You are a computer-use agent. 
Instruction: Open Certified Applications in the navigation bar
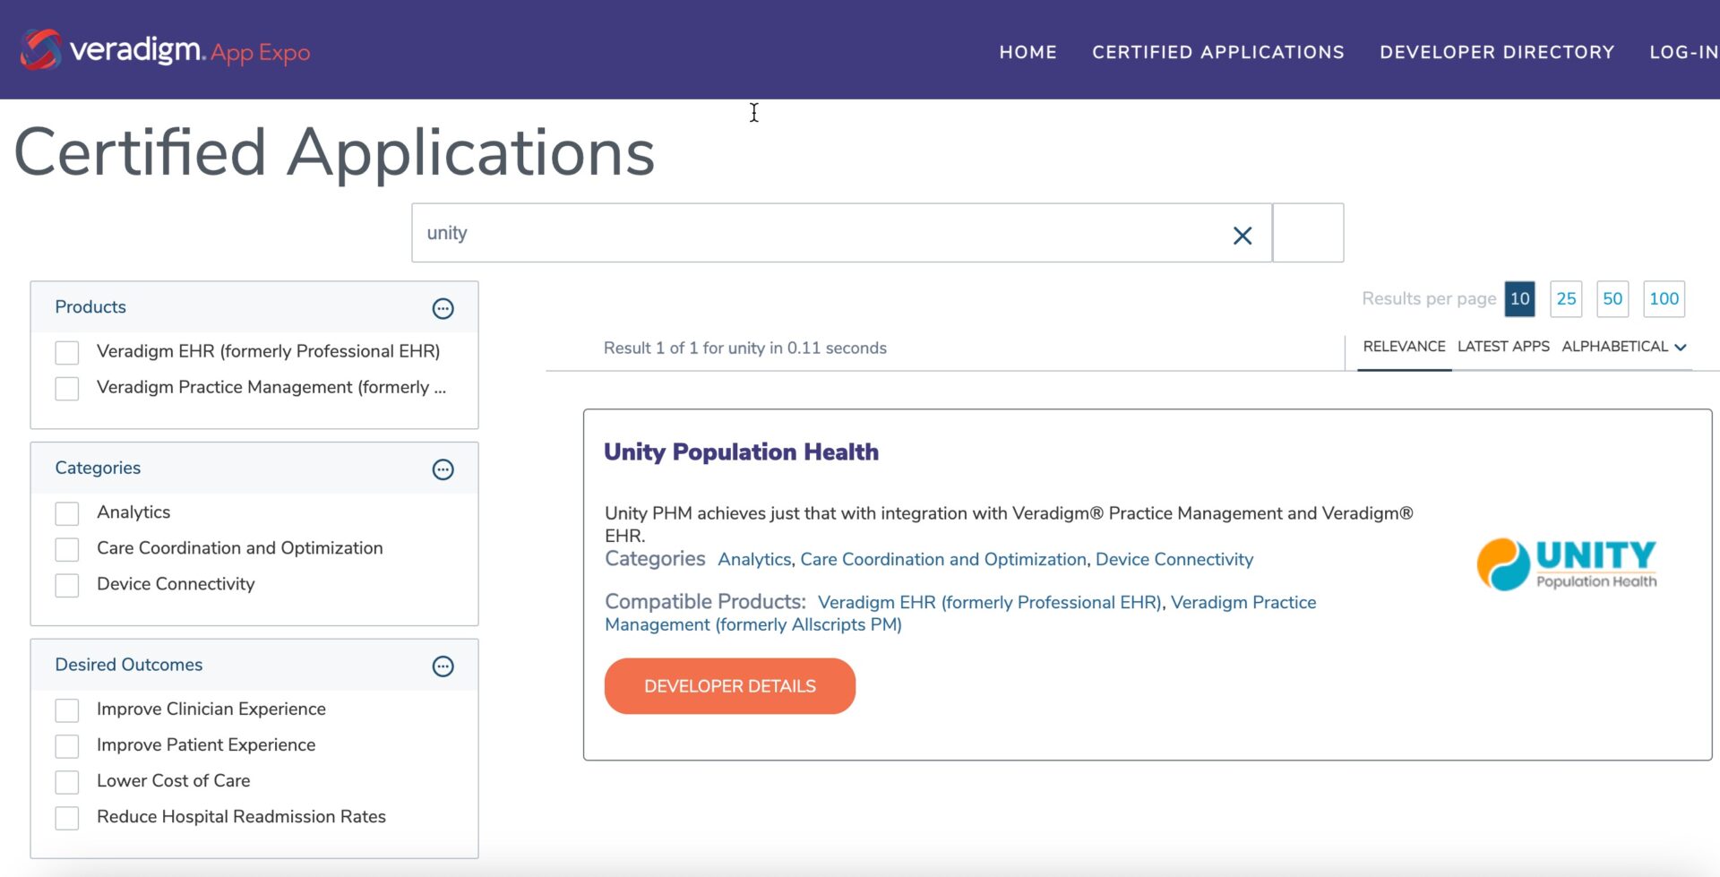pos(1217,52)
